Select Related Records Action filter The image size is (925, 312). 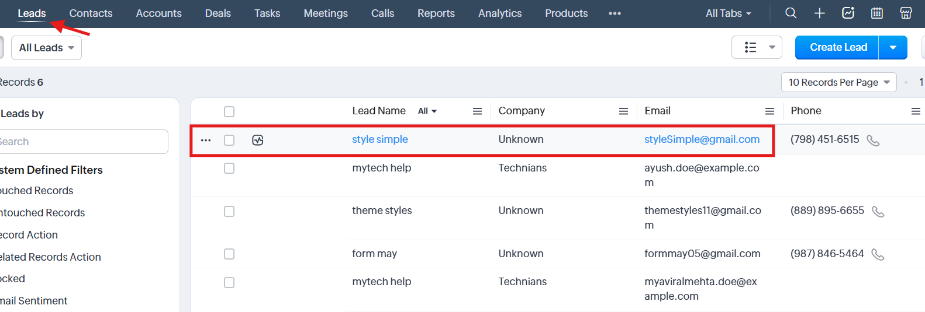[x=50, y=257]
